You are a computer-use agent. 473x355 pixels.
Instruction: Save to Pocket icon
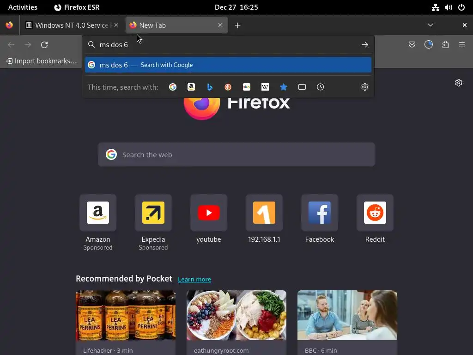pyautogui.click(x=412, y=45)
